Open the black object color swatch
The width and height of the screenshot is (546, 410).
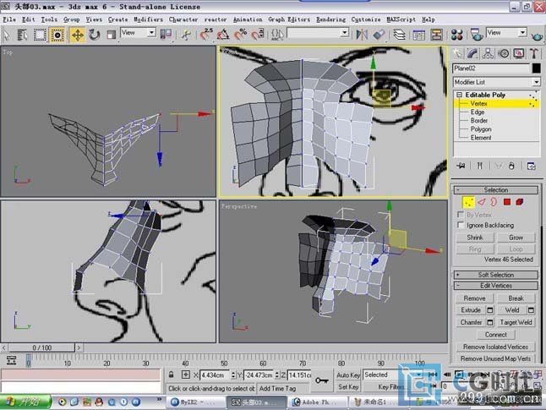[536, 68]
